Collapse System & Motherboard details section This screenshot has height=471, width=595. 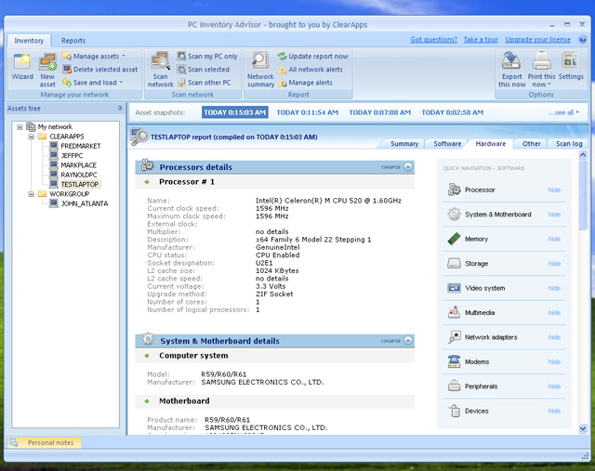[408, 341]
